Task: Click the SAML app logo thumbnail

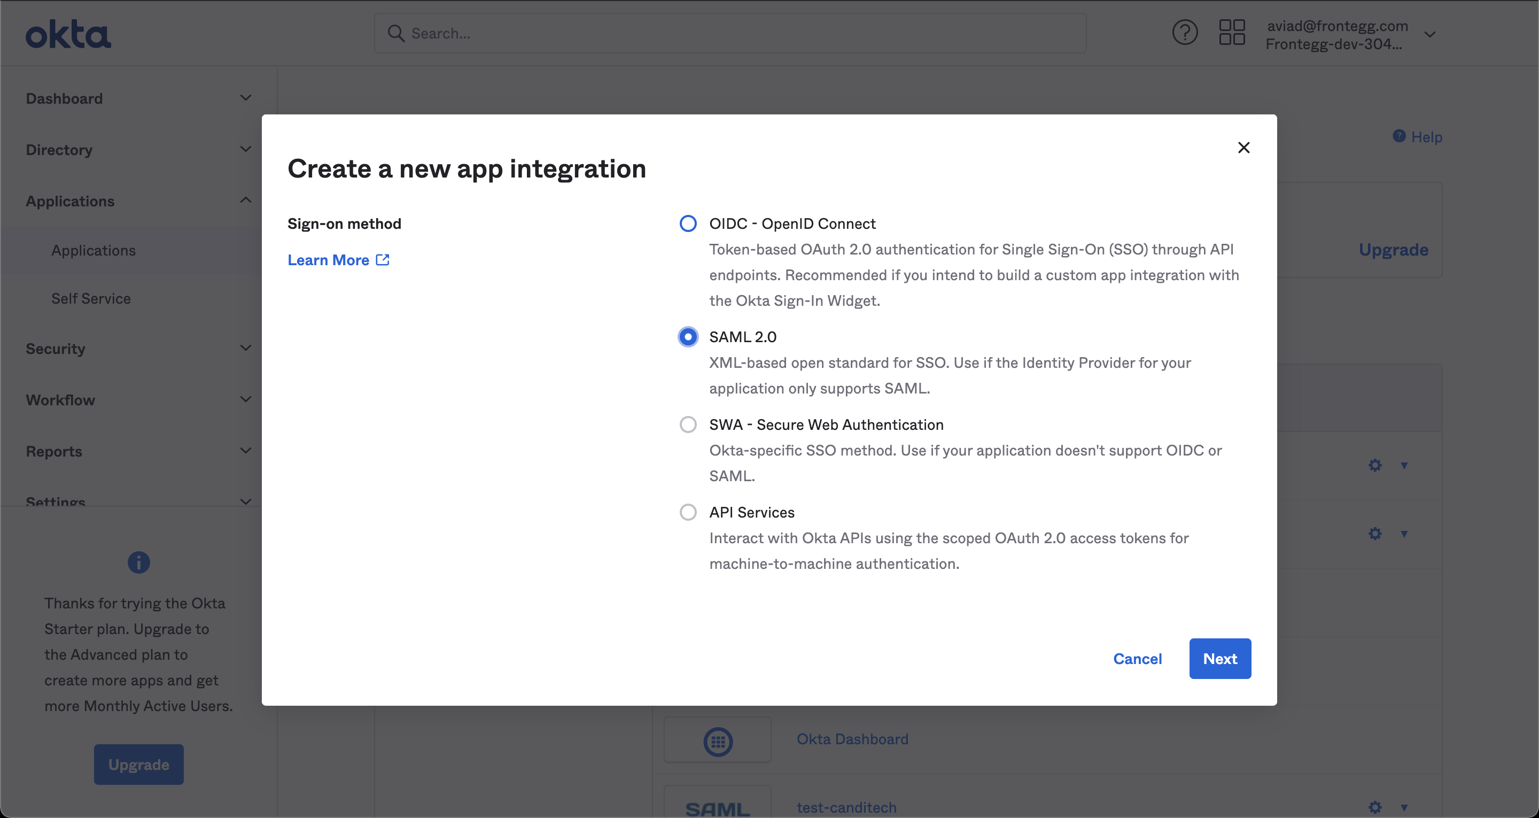Action: point(718,807)
